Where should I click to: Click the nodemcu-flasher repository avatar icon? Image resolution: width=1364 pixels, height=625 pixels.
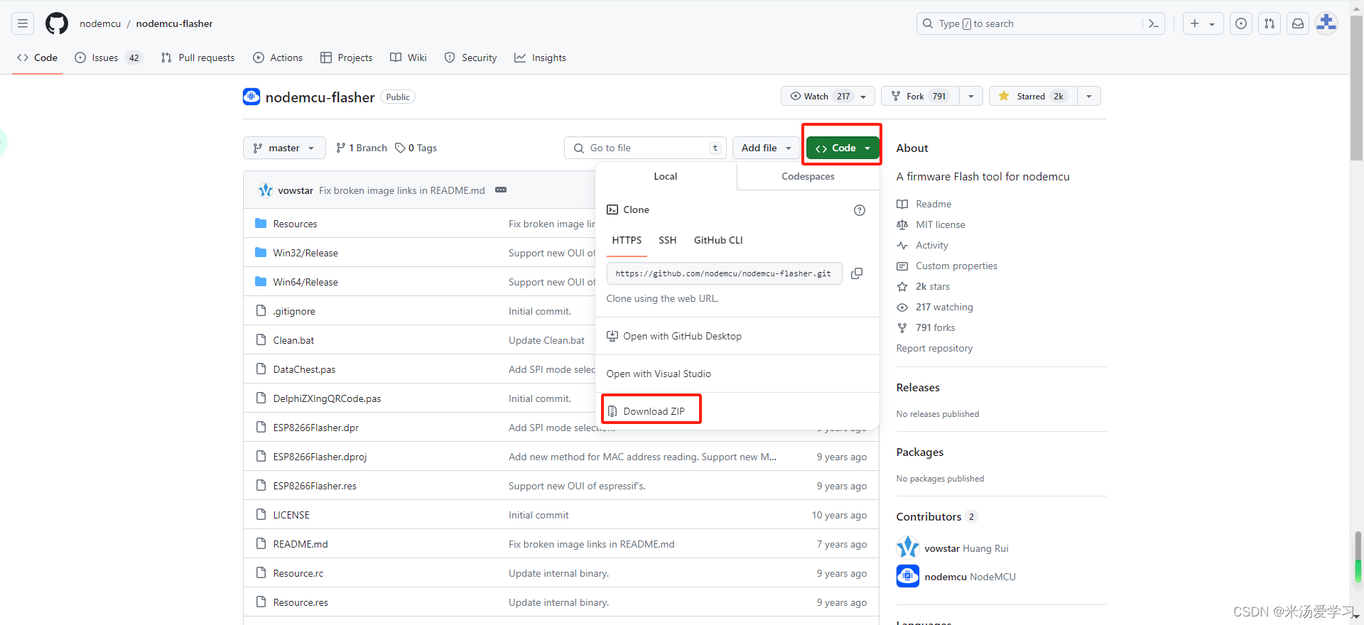point(251,97)
